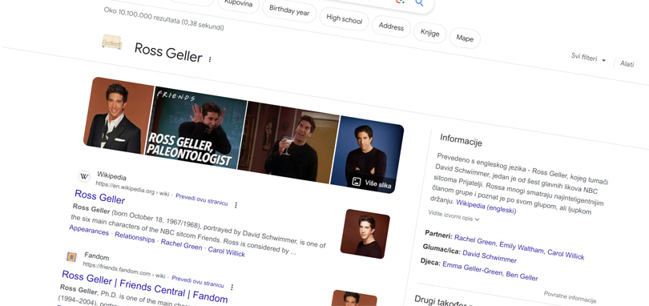Click the couch icon beside Ross Geller

pos(112,42)
